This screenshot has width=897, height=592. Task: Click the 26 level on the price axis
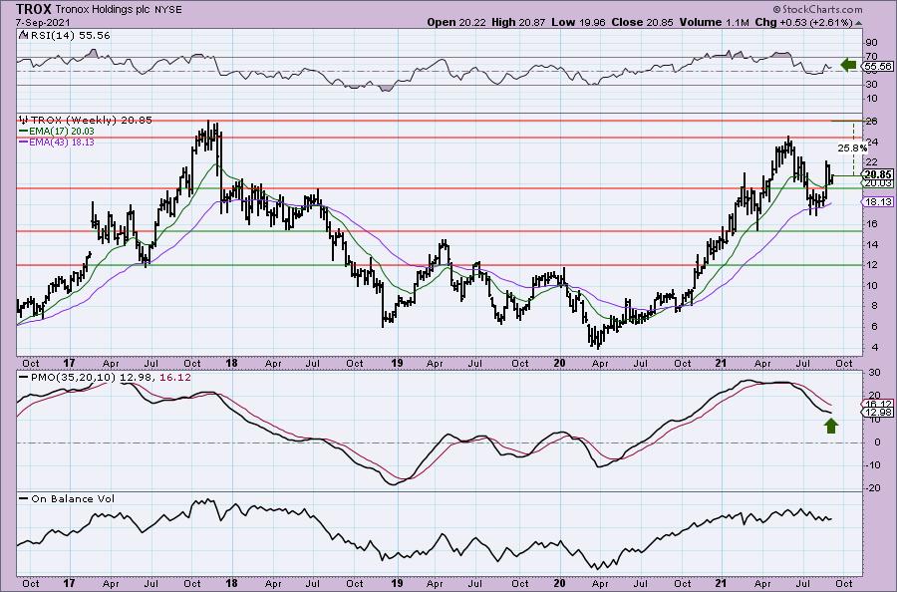[872, 122]
